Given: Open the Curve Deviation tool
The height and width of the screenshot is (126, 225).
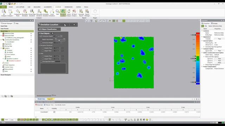Looking at the screenshot, I should (52, 13).
